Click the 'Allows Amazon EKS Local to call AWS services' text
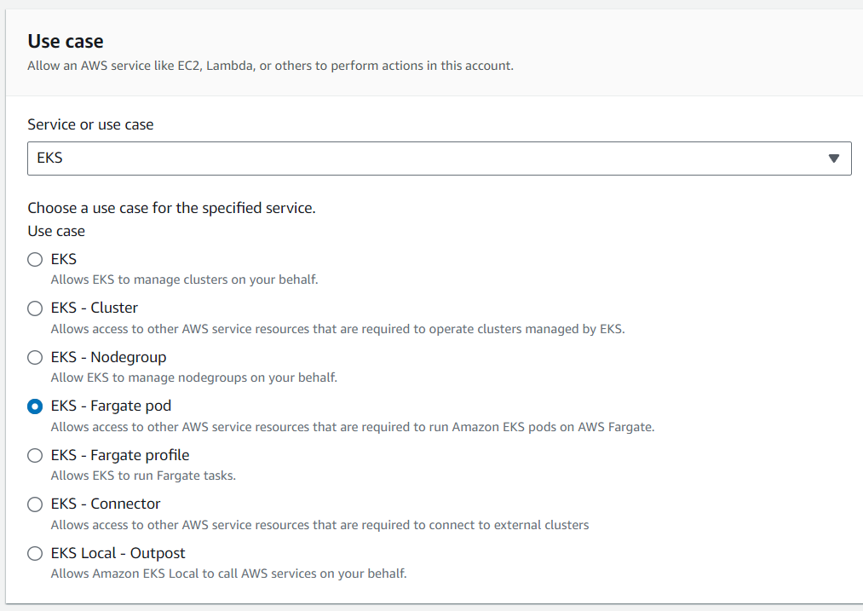Image resolution: width=863 pixels, height=611 pixels. 228,574
